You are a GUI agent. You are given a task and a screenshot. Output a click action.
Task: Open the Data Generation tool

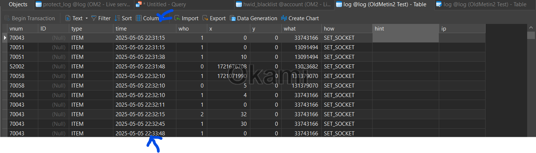point(233,18)
